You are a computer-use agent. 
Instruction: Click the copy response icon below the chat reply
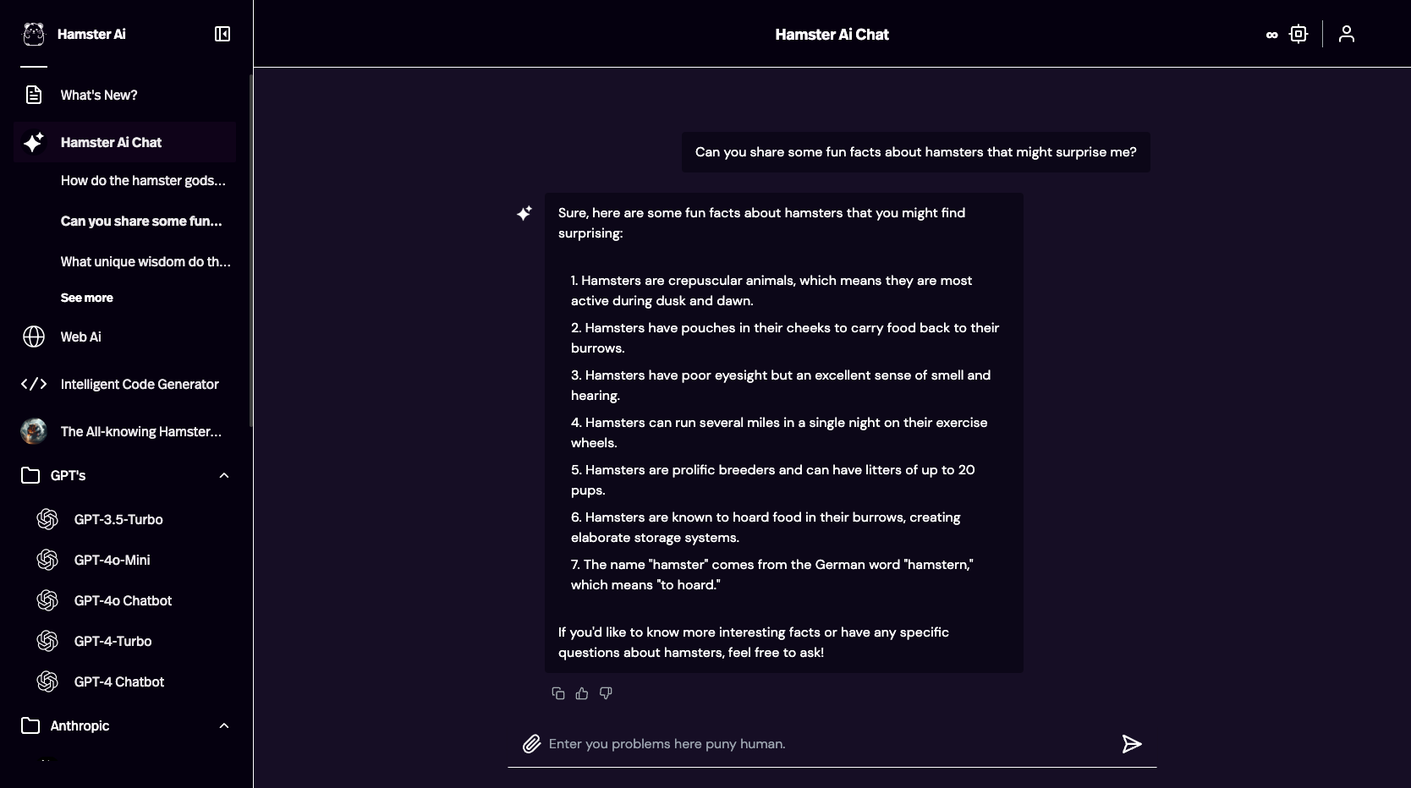557,692
